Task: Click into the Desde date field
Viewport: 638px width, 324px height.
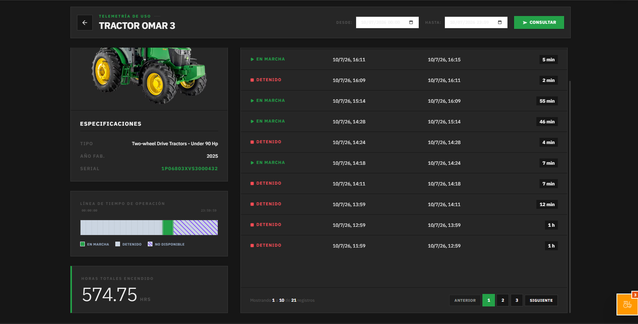Action: pos(387,22)
